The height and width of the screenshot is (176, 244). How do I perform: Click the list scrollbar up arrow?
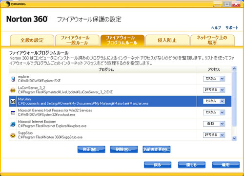click(x=234, y=68)
